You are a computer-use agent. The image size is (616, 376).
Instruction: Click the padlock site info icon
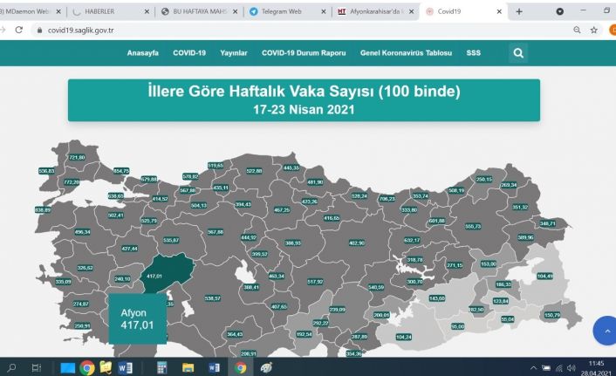point(39,31)
